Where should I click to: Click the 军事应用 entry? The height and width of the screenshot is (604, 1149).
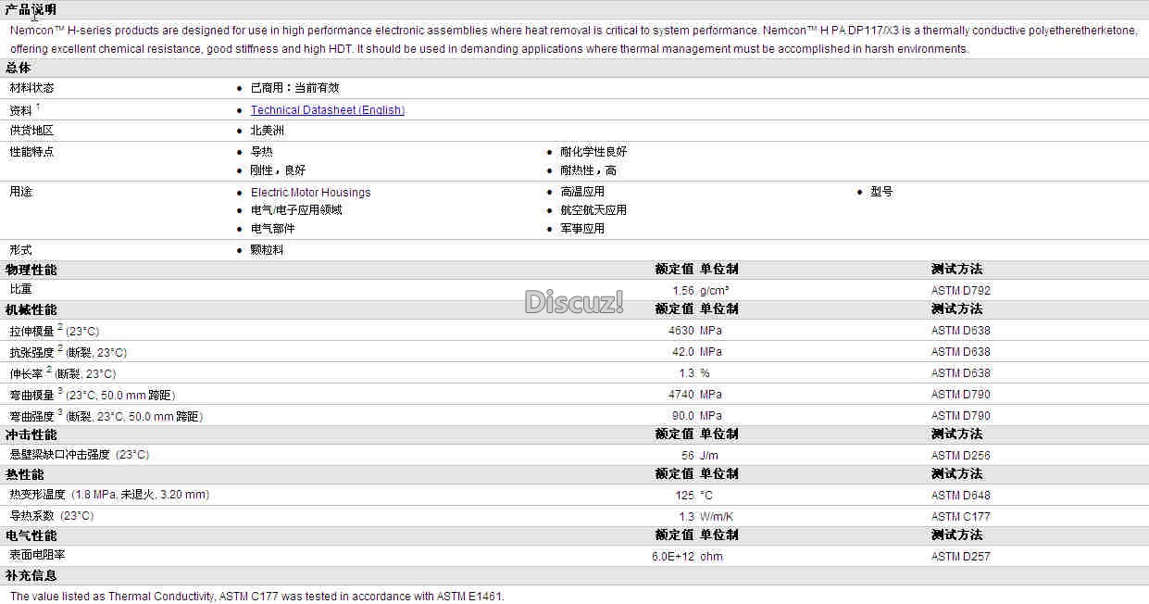pos(582,229)
